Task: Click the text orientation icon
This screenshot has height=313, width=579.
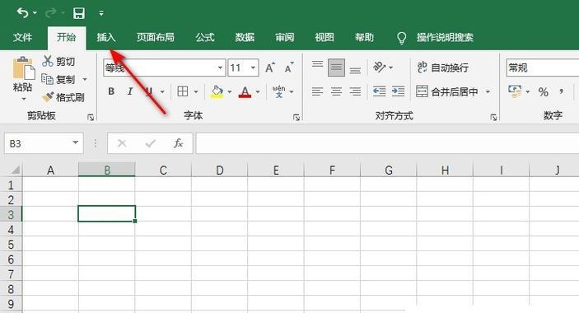Action: [379, 68]
